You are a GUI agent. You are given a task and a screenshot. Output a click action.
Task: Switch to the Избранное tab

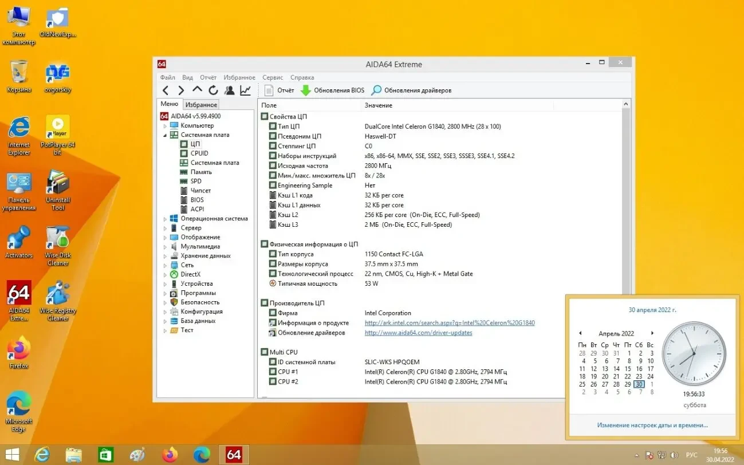(200, 104)
